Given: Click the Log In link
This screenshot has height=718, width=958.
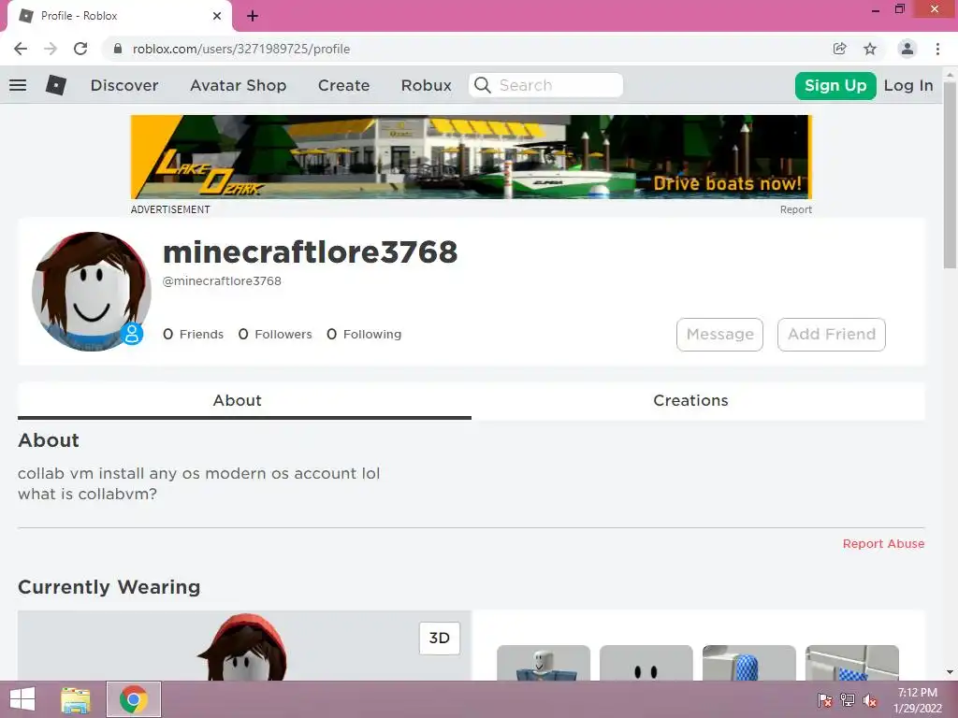Looking at the screenshot, I should click(908, 85).
